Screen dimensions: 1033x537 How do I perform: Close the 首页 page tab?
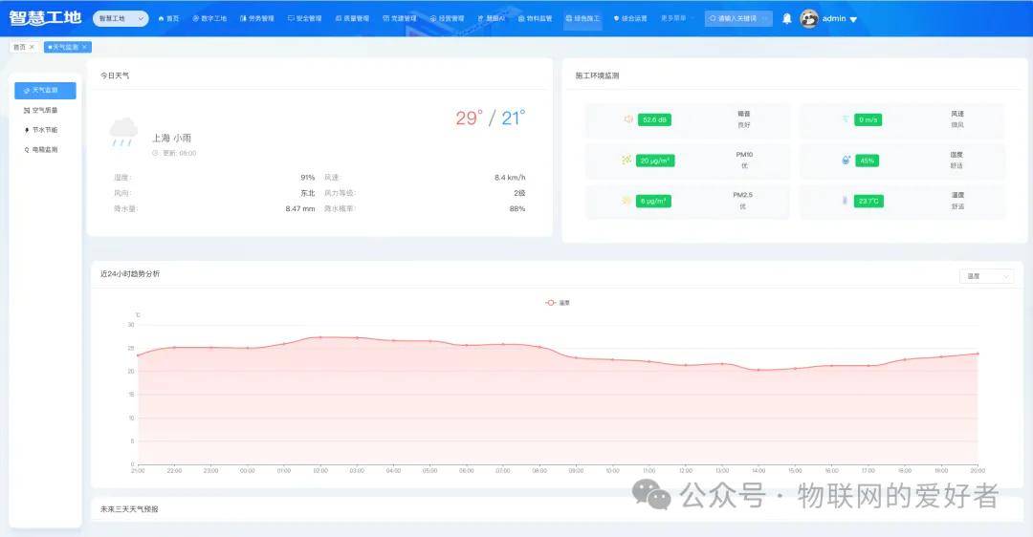click(x=32, y=47)
